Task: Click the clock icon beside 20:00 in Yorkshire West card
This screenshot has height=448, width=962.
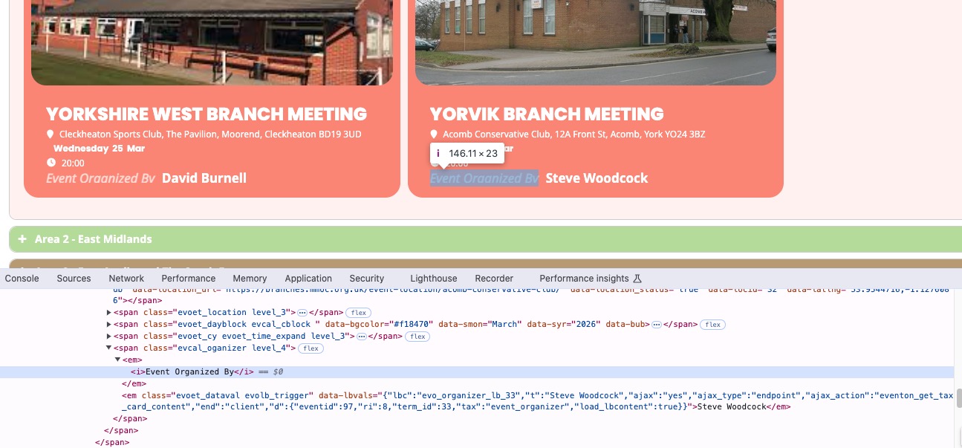Action: tap(51, 163)
